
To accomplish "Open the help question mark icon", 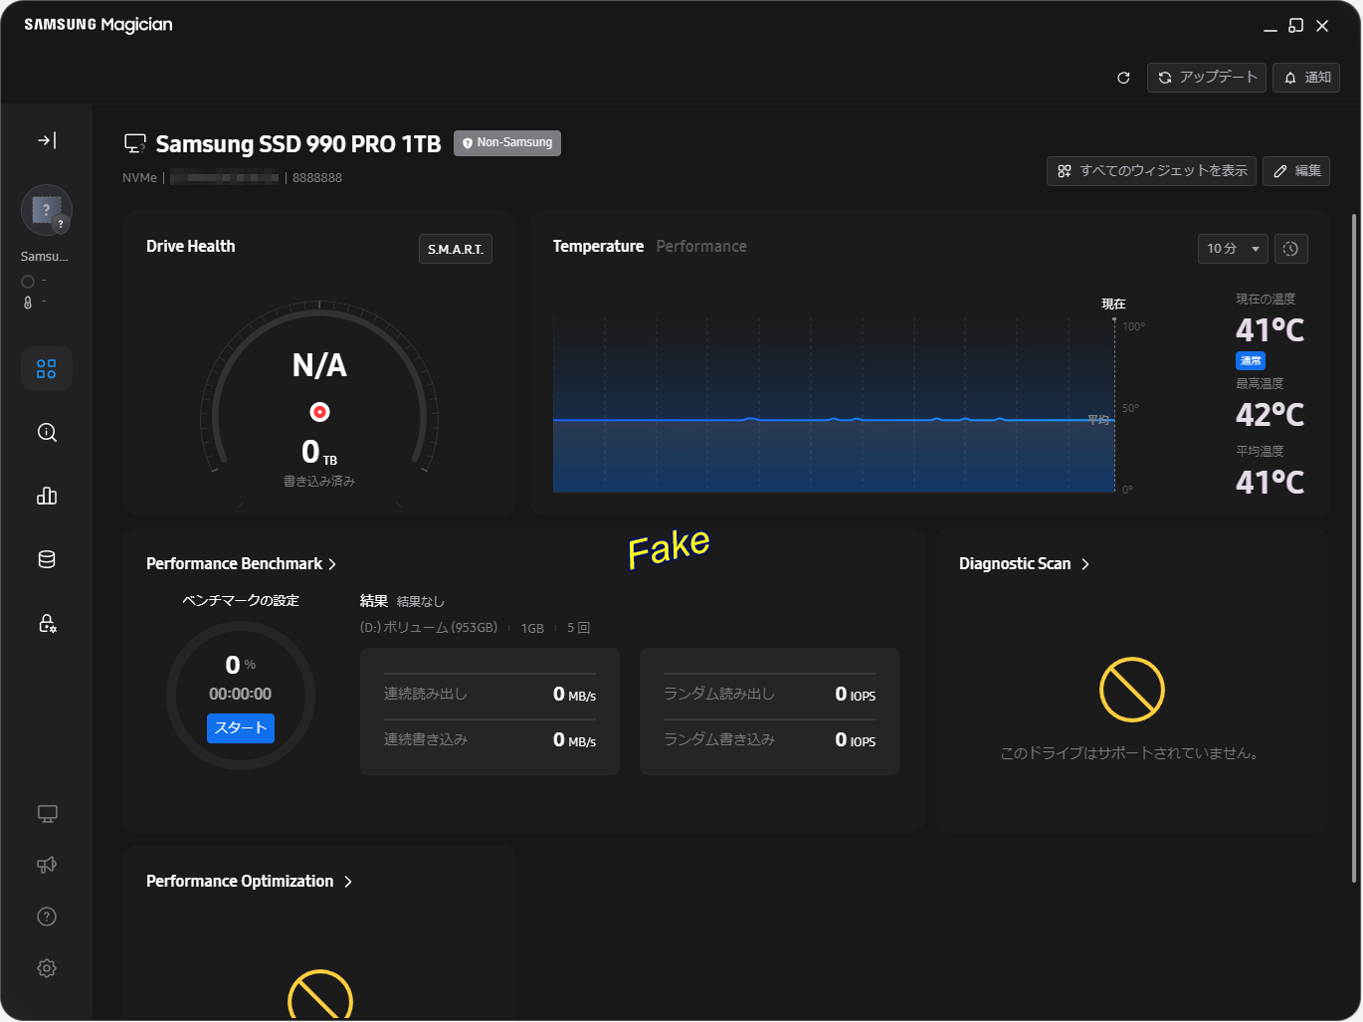I will tap(47, 917).
